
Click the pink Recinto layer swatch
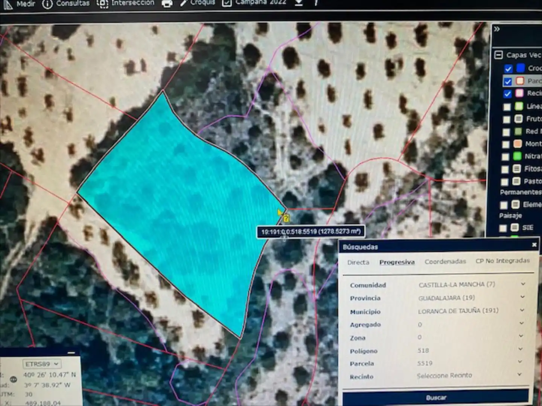(520, 93)
